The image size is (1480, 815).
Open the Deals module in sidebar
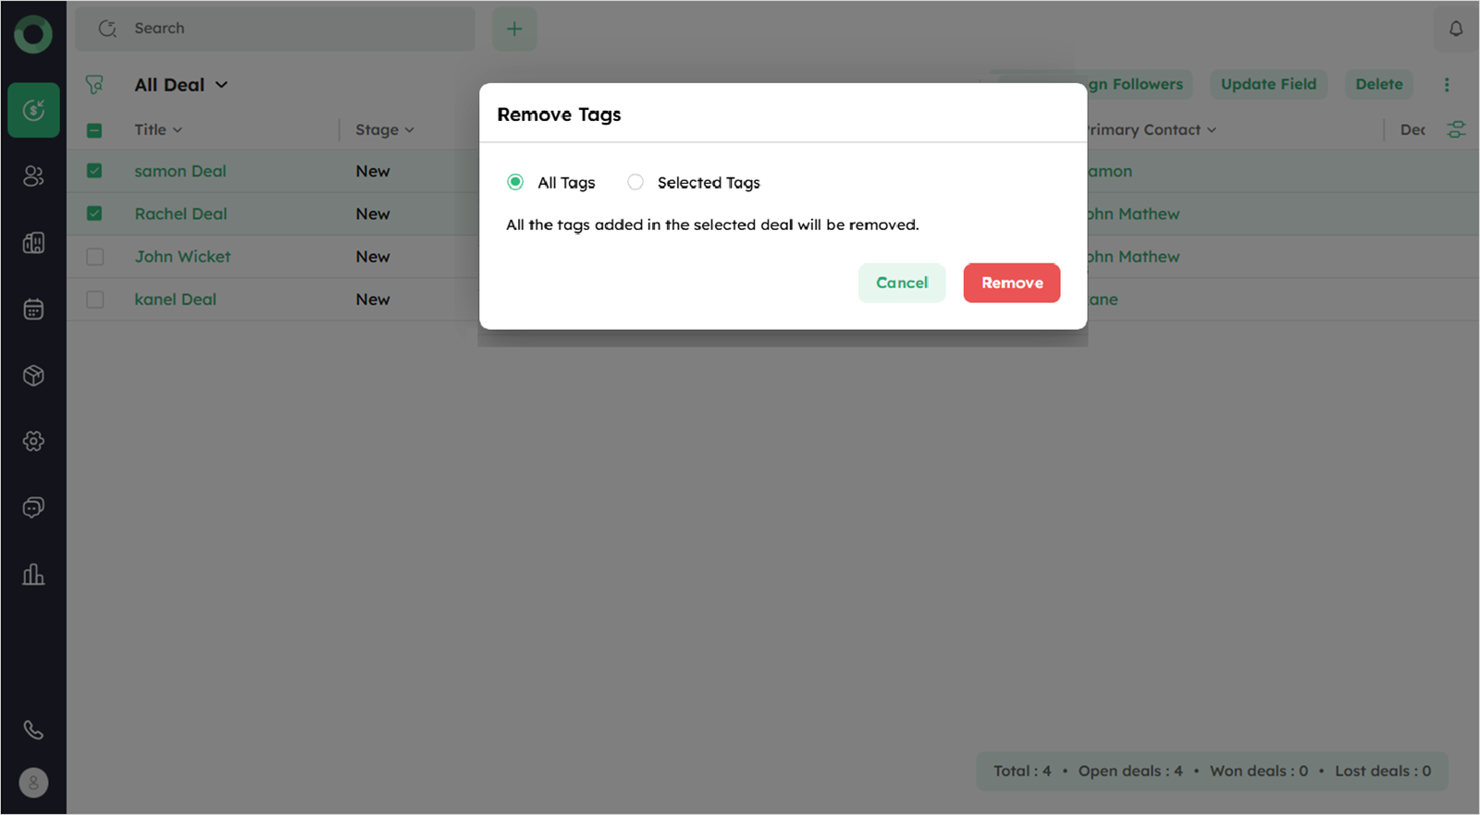(x=34, y=111)
